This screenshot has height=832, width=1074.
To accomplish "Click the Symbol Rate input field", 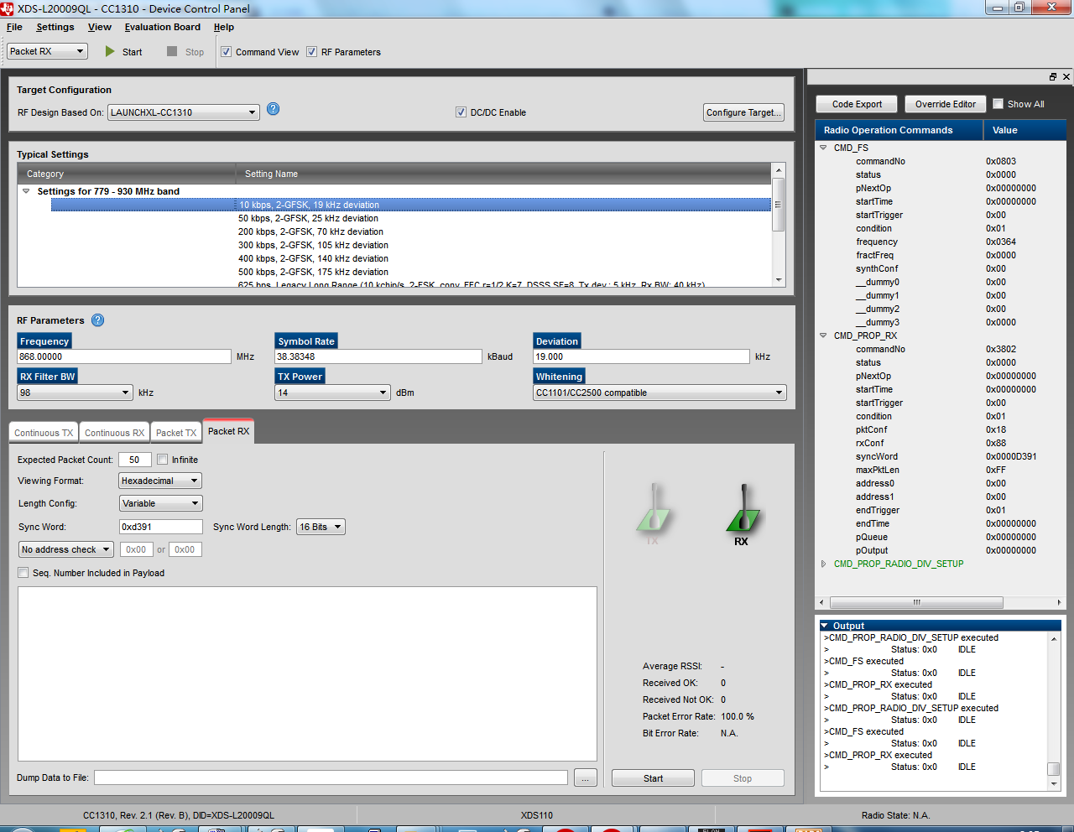I will 378,356.
